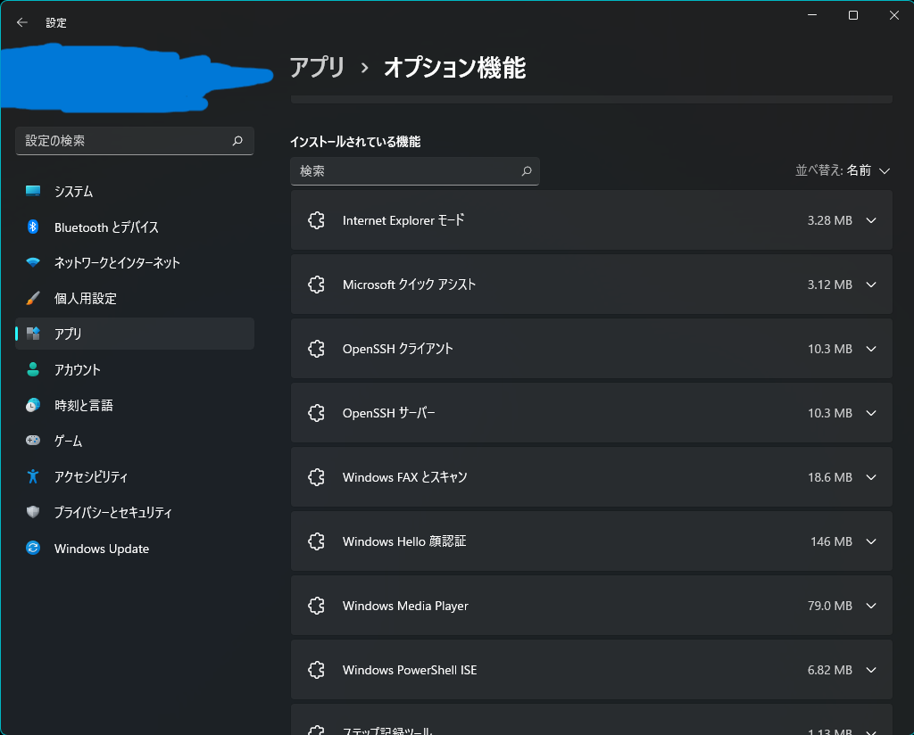Screen dimensions: 914x735
Task: Click the 146 MB size value
Action: (831, 541)
